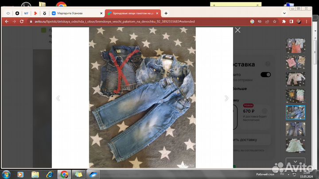Click the browser back arrow
Screen dimensions: 319x179
coord(6,21)
